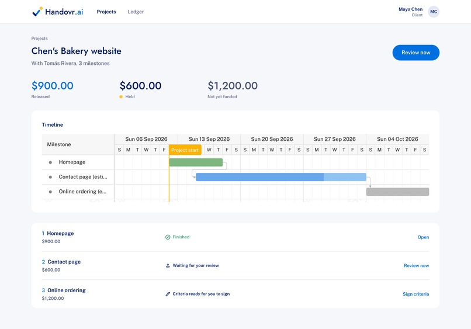Click the Finished checkmark circle icon

168,237
